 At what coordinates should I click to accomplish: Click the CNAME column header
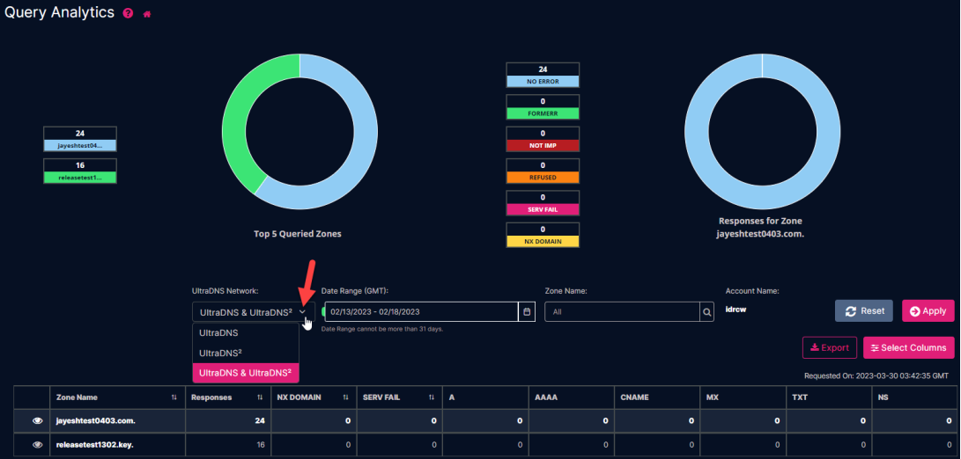(656, 397)
